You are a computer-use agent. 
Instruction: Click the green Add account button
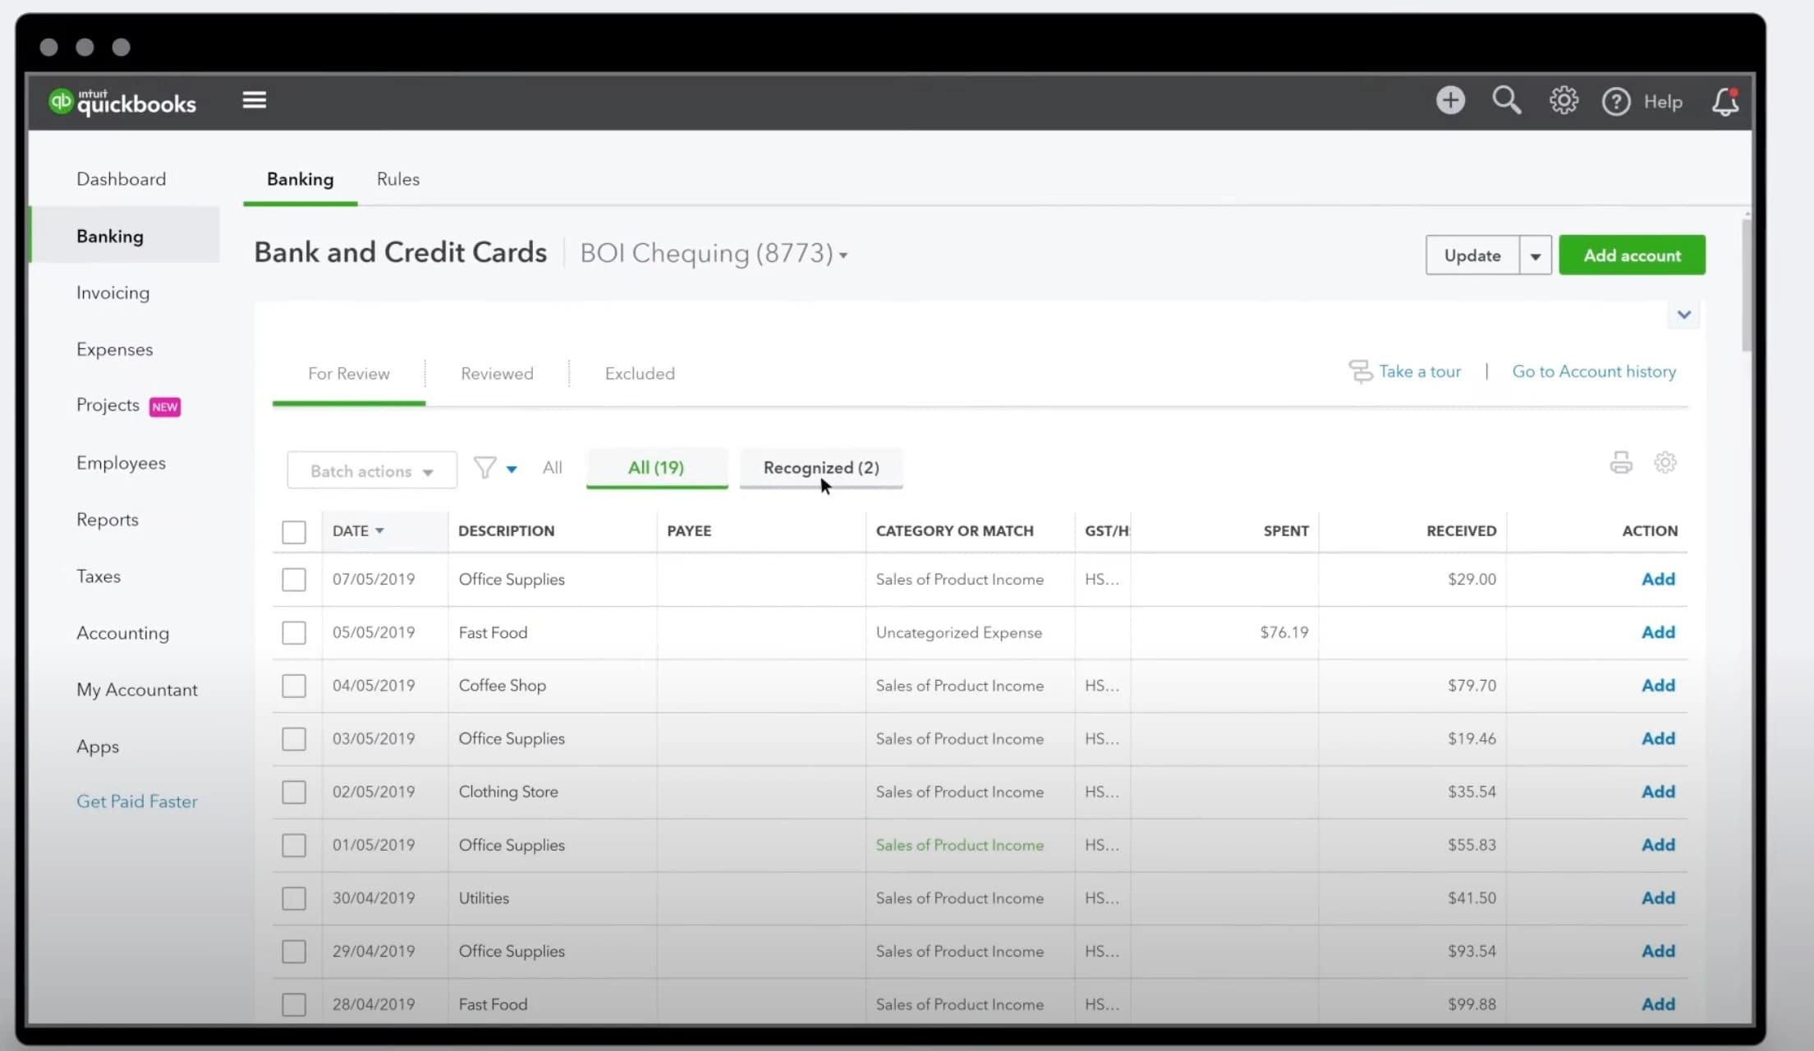pos(1632,255)
